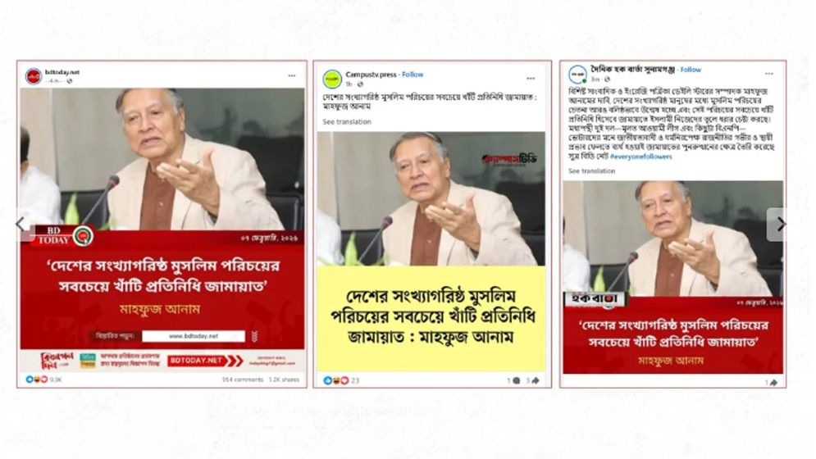Open comment bubble on Campustv.press post

(x=516, y=380)
